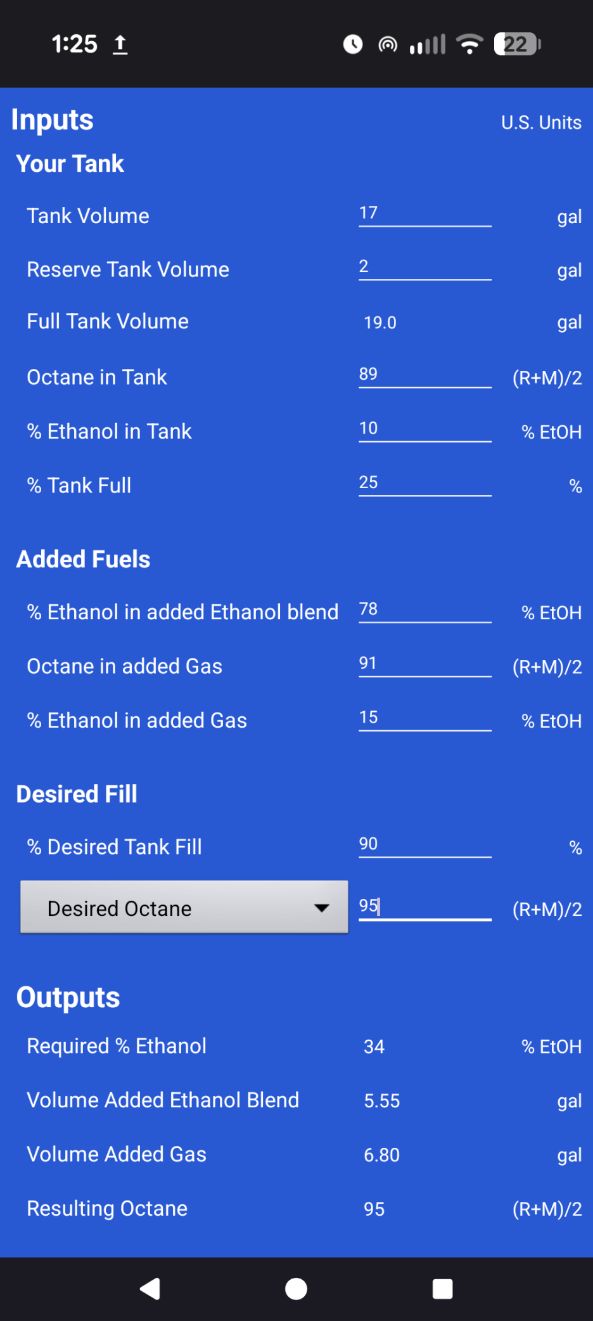
Task: Click the % Ethanol in Tank field
Action: tap(424, 430)
